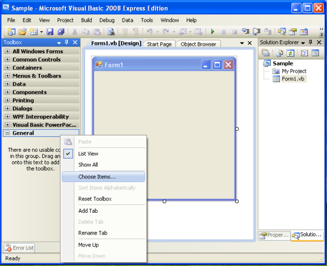Select My Project in Solution Explorer
The width and height of the screenshot is (327, 266).
[294, 71]
